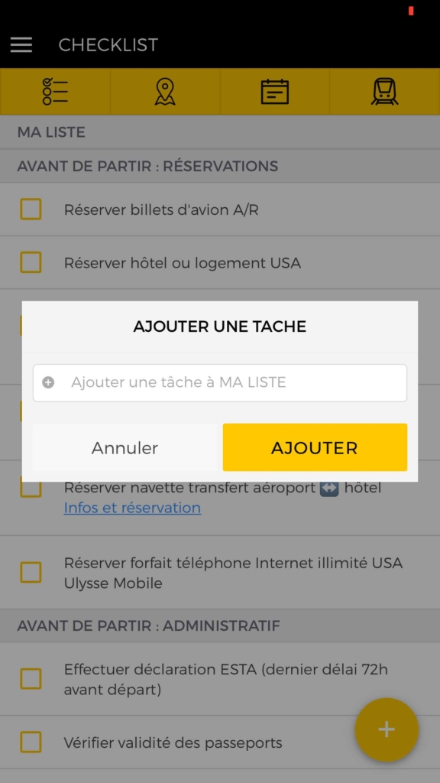Open the Infos et réservation link
The image size is (440, 783).
132,508
